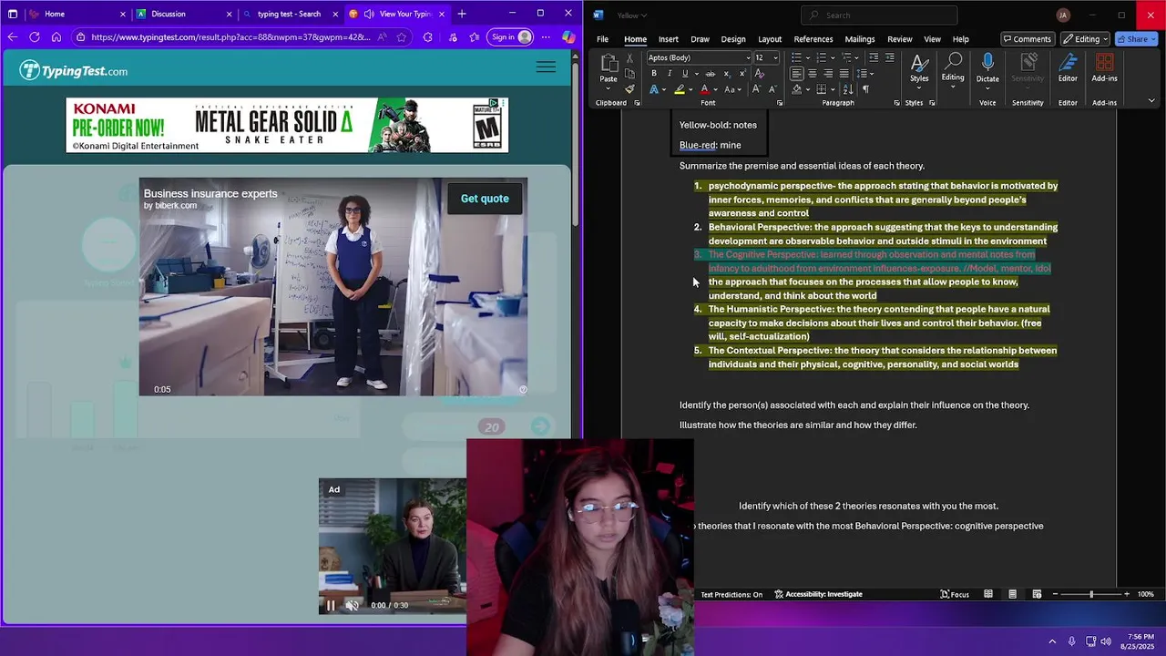
Task: Open the Add-ins grid icon
Action: pyautogui.click(x=1104, y=62)
